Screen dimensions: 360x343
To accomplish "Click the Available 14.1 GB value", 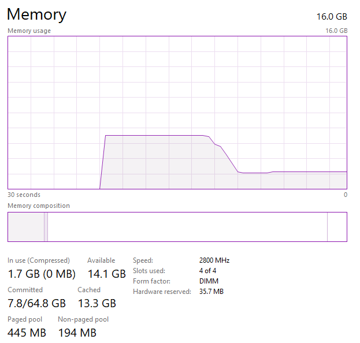I will 106,274.
